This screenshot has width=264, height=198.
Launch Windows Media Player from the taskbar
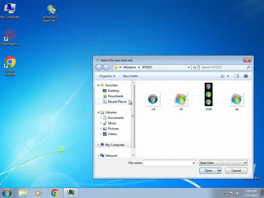39,193
